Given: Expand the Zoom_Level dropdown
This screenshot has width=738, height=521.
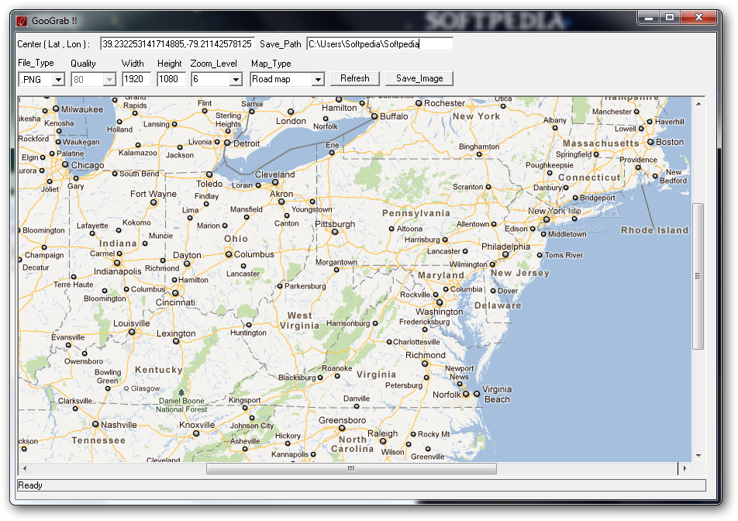Looking at the screenshot, I should pos(236,80).
